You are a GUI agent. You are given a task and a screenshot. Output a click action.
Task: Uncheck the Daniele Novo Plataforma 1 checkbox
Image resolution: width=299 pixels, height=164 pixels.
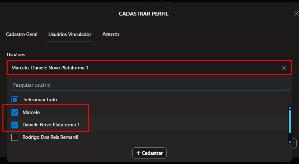point(15,125)
